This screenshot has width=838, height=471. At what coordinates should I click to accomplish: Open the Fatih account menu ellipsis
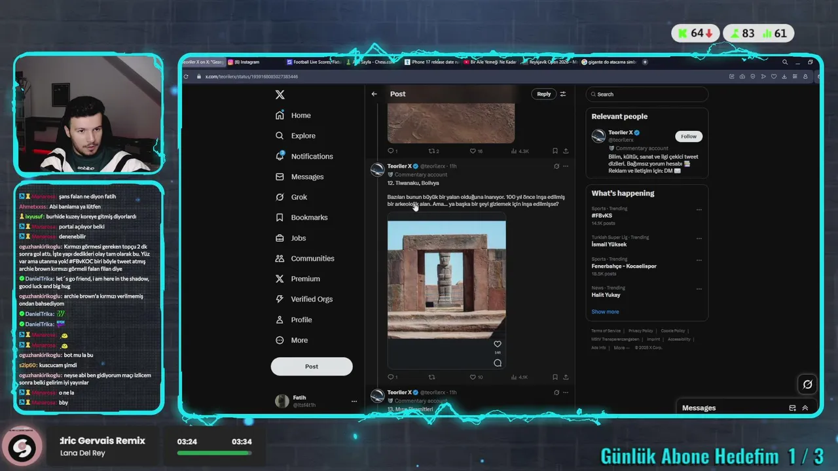pos(354,401)
